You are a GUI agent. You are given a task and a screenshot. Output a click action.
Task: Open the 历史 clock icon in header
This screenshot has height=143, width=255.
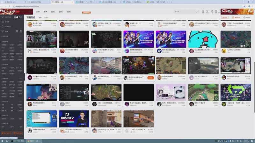point(203,11)
